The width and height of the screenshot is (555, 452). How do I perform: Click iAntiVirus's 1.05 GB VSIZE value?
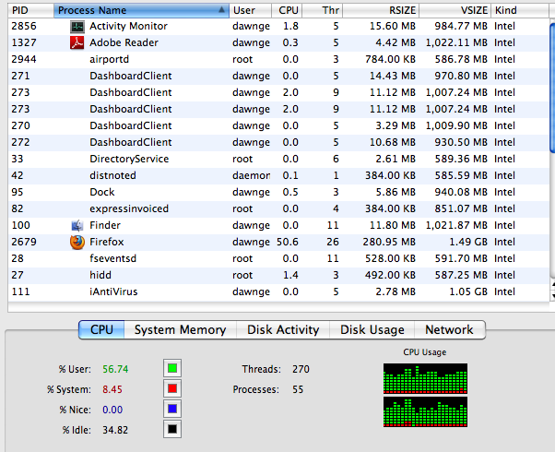468,291
